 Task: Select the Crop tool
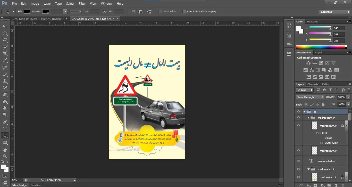[x=5, y=53]
